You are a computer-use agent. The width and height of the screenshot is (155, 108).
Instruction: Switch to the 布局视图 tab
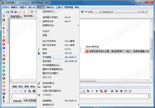[x=17, y=101]
